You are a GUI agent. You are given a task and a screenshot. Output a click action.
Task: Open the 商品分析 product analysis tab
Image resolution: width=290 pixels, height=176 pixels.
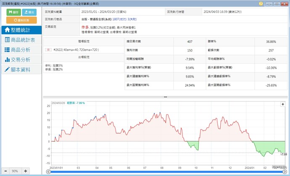[21, 50]
